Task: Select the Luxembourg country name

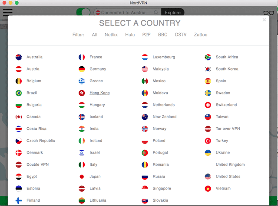Action: pos(164,57)
